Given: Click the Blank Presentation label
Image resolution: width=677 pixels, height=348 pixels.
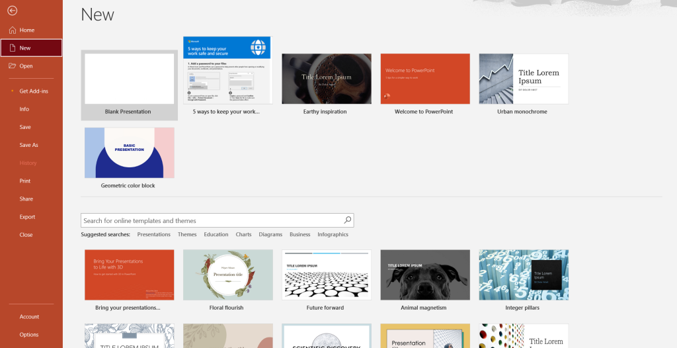Looking at the screenshot, I should pyautogui.click(x=128, y=112).
